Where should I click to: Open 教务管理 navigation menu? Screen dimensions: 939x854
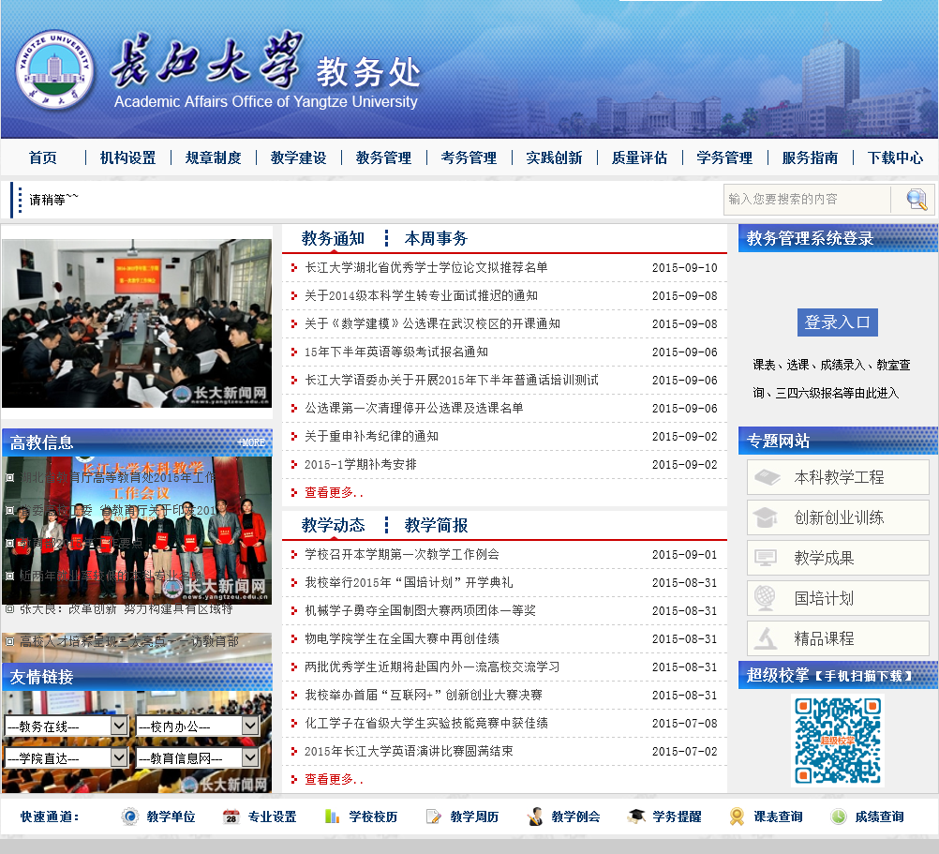click(x=384, y=157)
